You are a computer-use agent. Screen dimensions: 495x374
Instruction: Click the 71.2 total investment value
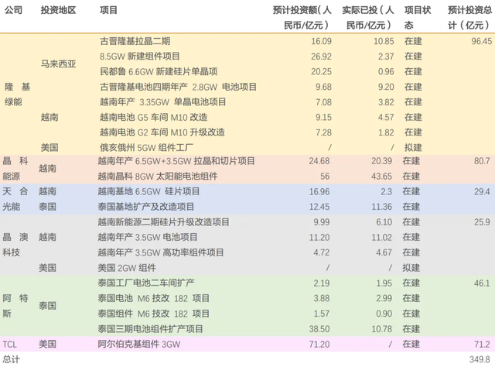point(482,344)
